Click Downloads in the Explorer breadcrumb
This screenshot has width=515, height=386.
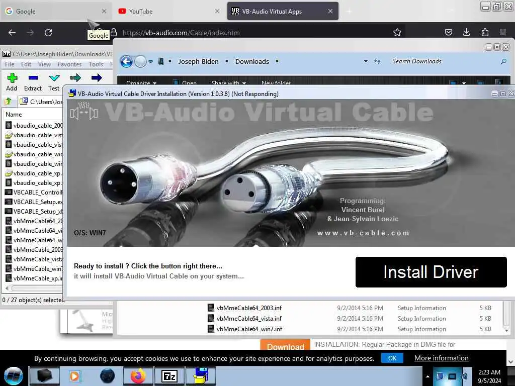coord(252,61)
